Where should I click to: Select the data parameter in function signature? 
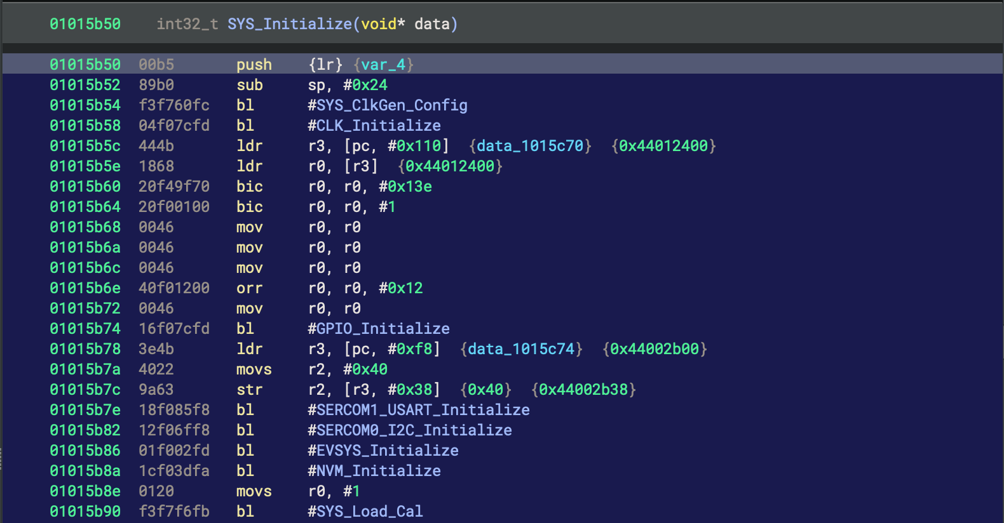(432, 24)
